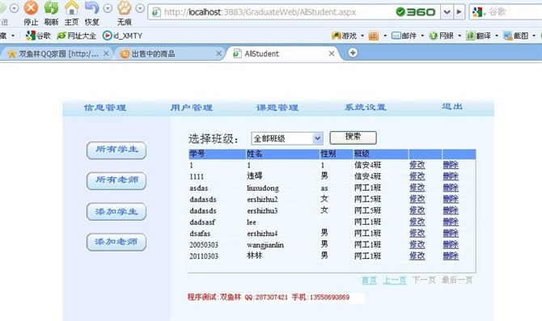Open the 谷歌 Google bookmark
Image resolution: width=542 pixels, height=321 pixels.
[38, 36]
